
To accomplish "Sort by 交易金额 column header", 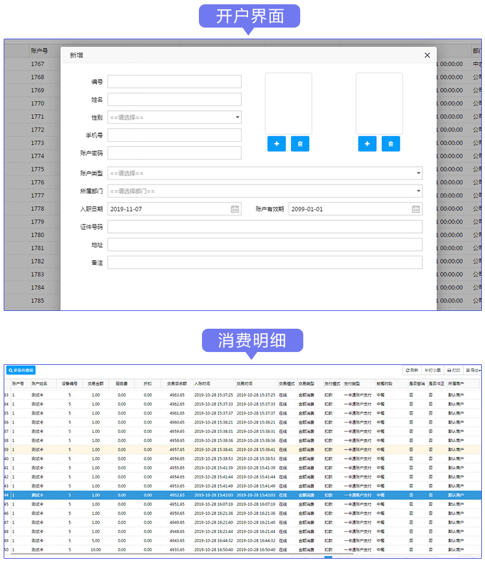I will pyautogui.click(x=95, y=384).
